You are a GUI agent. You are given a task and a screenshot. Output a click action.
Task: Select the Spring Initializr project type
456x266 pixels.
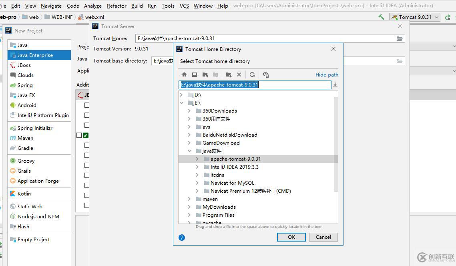tap(39, 128)
